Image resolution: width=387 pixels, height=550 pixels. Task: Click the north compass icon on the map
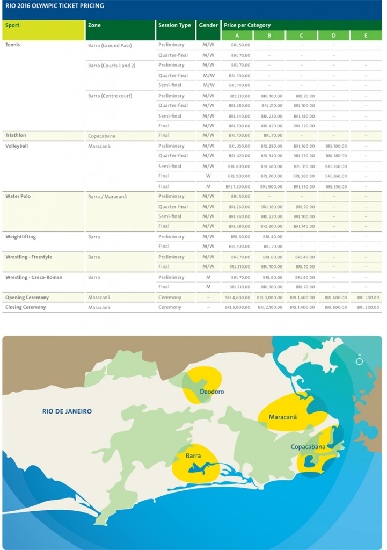359,361
